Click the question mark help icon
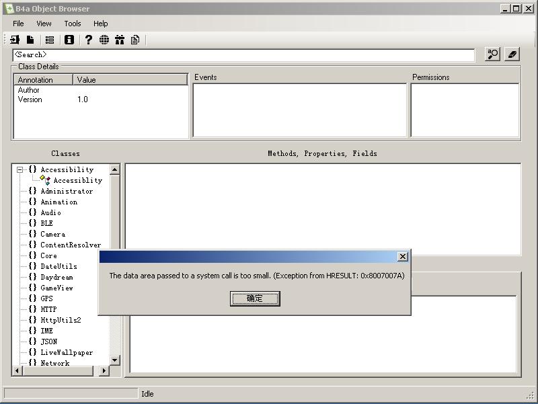This screenshot has height=404, width=538. tap(89, 40)
